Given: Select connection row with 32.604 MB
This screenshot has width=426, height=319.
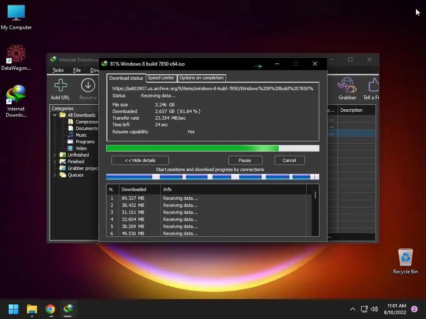Looking at the screenshot, I should tap(209, 219).
